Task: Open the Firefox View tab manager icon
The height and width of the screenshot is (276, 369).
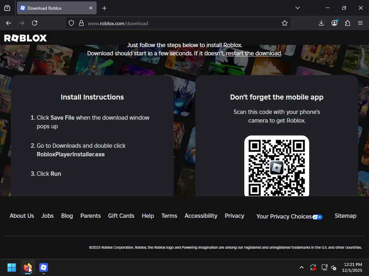Action: click(x=7, y=8)
